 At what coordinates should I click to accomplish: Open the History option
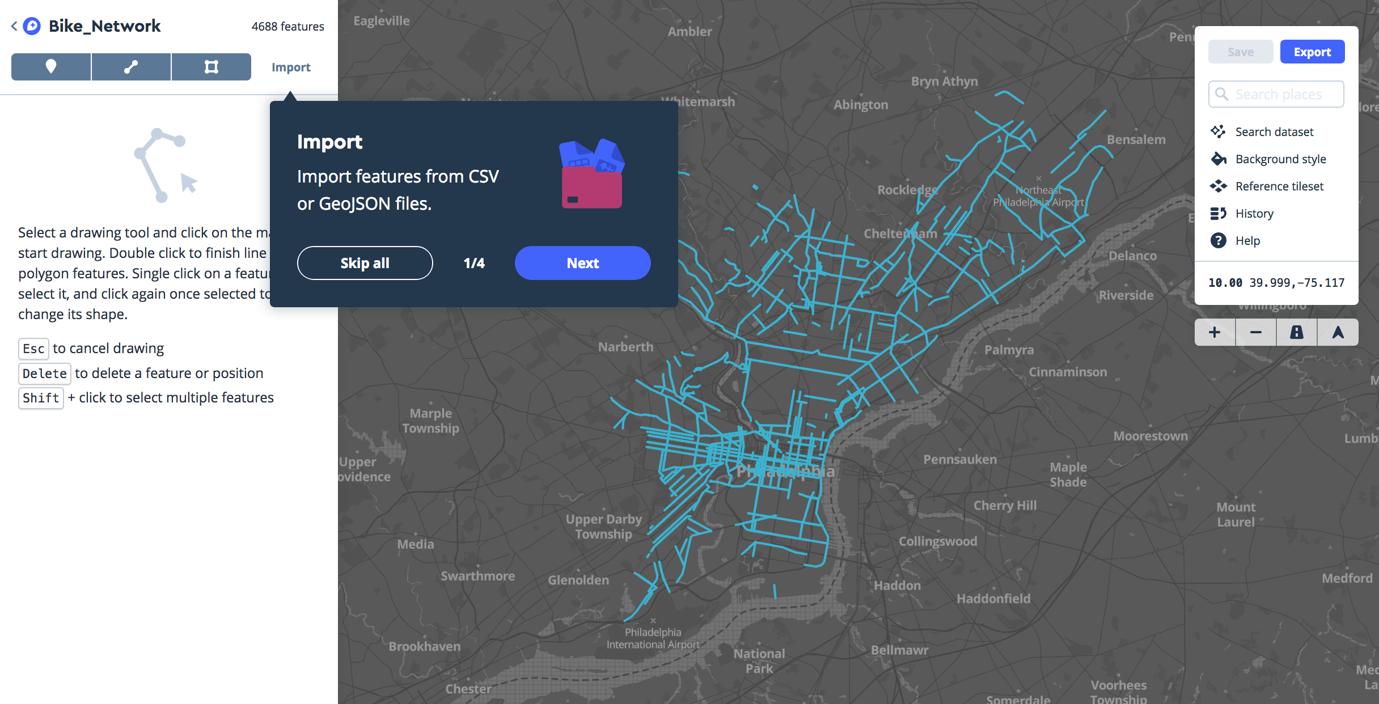1254,213
